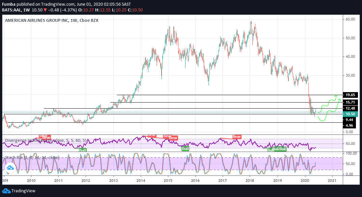Open the TradingView wordmark link in the footer

(x=23, y=191)
